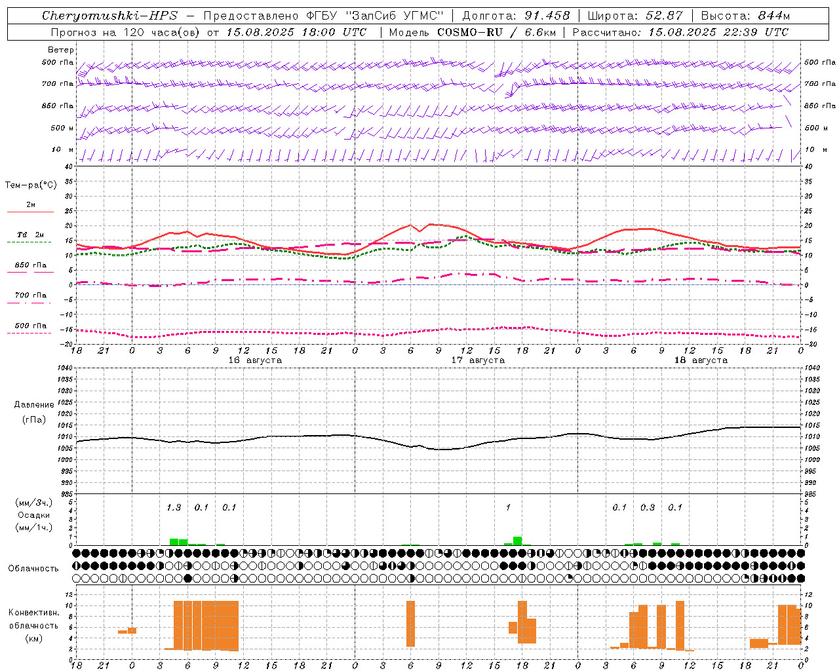Click the wide orange convective block on 16 August

point(206,625)
